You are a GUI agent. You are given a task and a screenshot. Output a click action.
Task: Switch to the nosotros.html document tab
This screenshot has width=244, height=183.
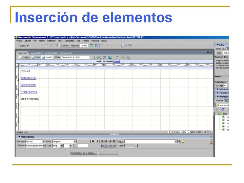tap(36, 53)
